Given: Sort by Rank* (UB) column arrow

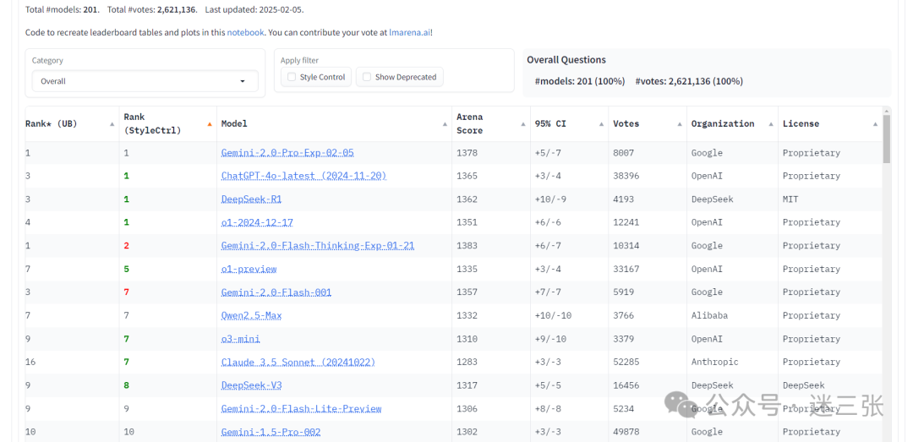Looking at the screenshot, I should tap(112, 124).
